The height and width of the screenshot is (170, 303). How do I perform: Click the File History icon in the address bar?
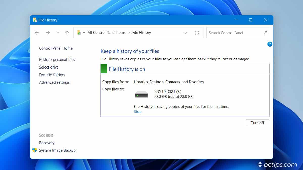tap(79, 32)
